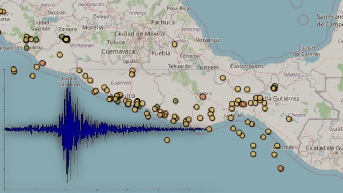Click the marker southeast of Tuxtepec
Screen dimensions: 343x193
(x=223, y=78)
